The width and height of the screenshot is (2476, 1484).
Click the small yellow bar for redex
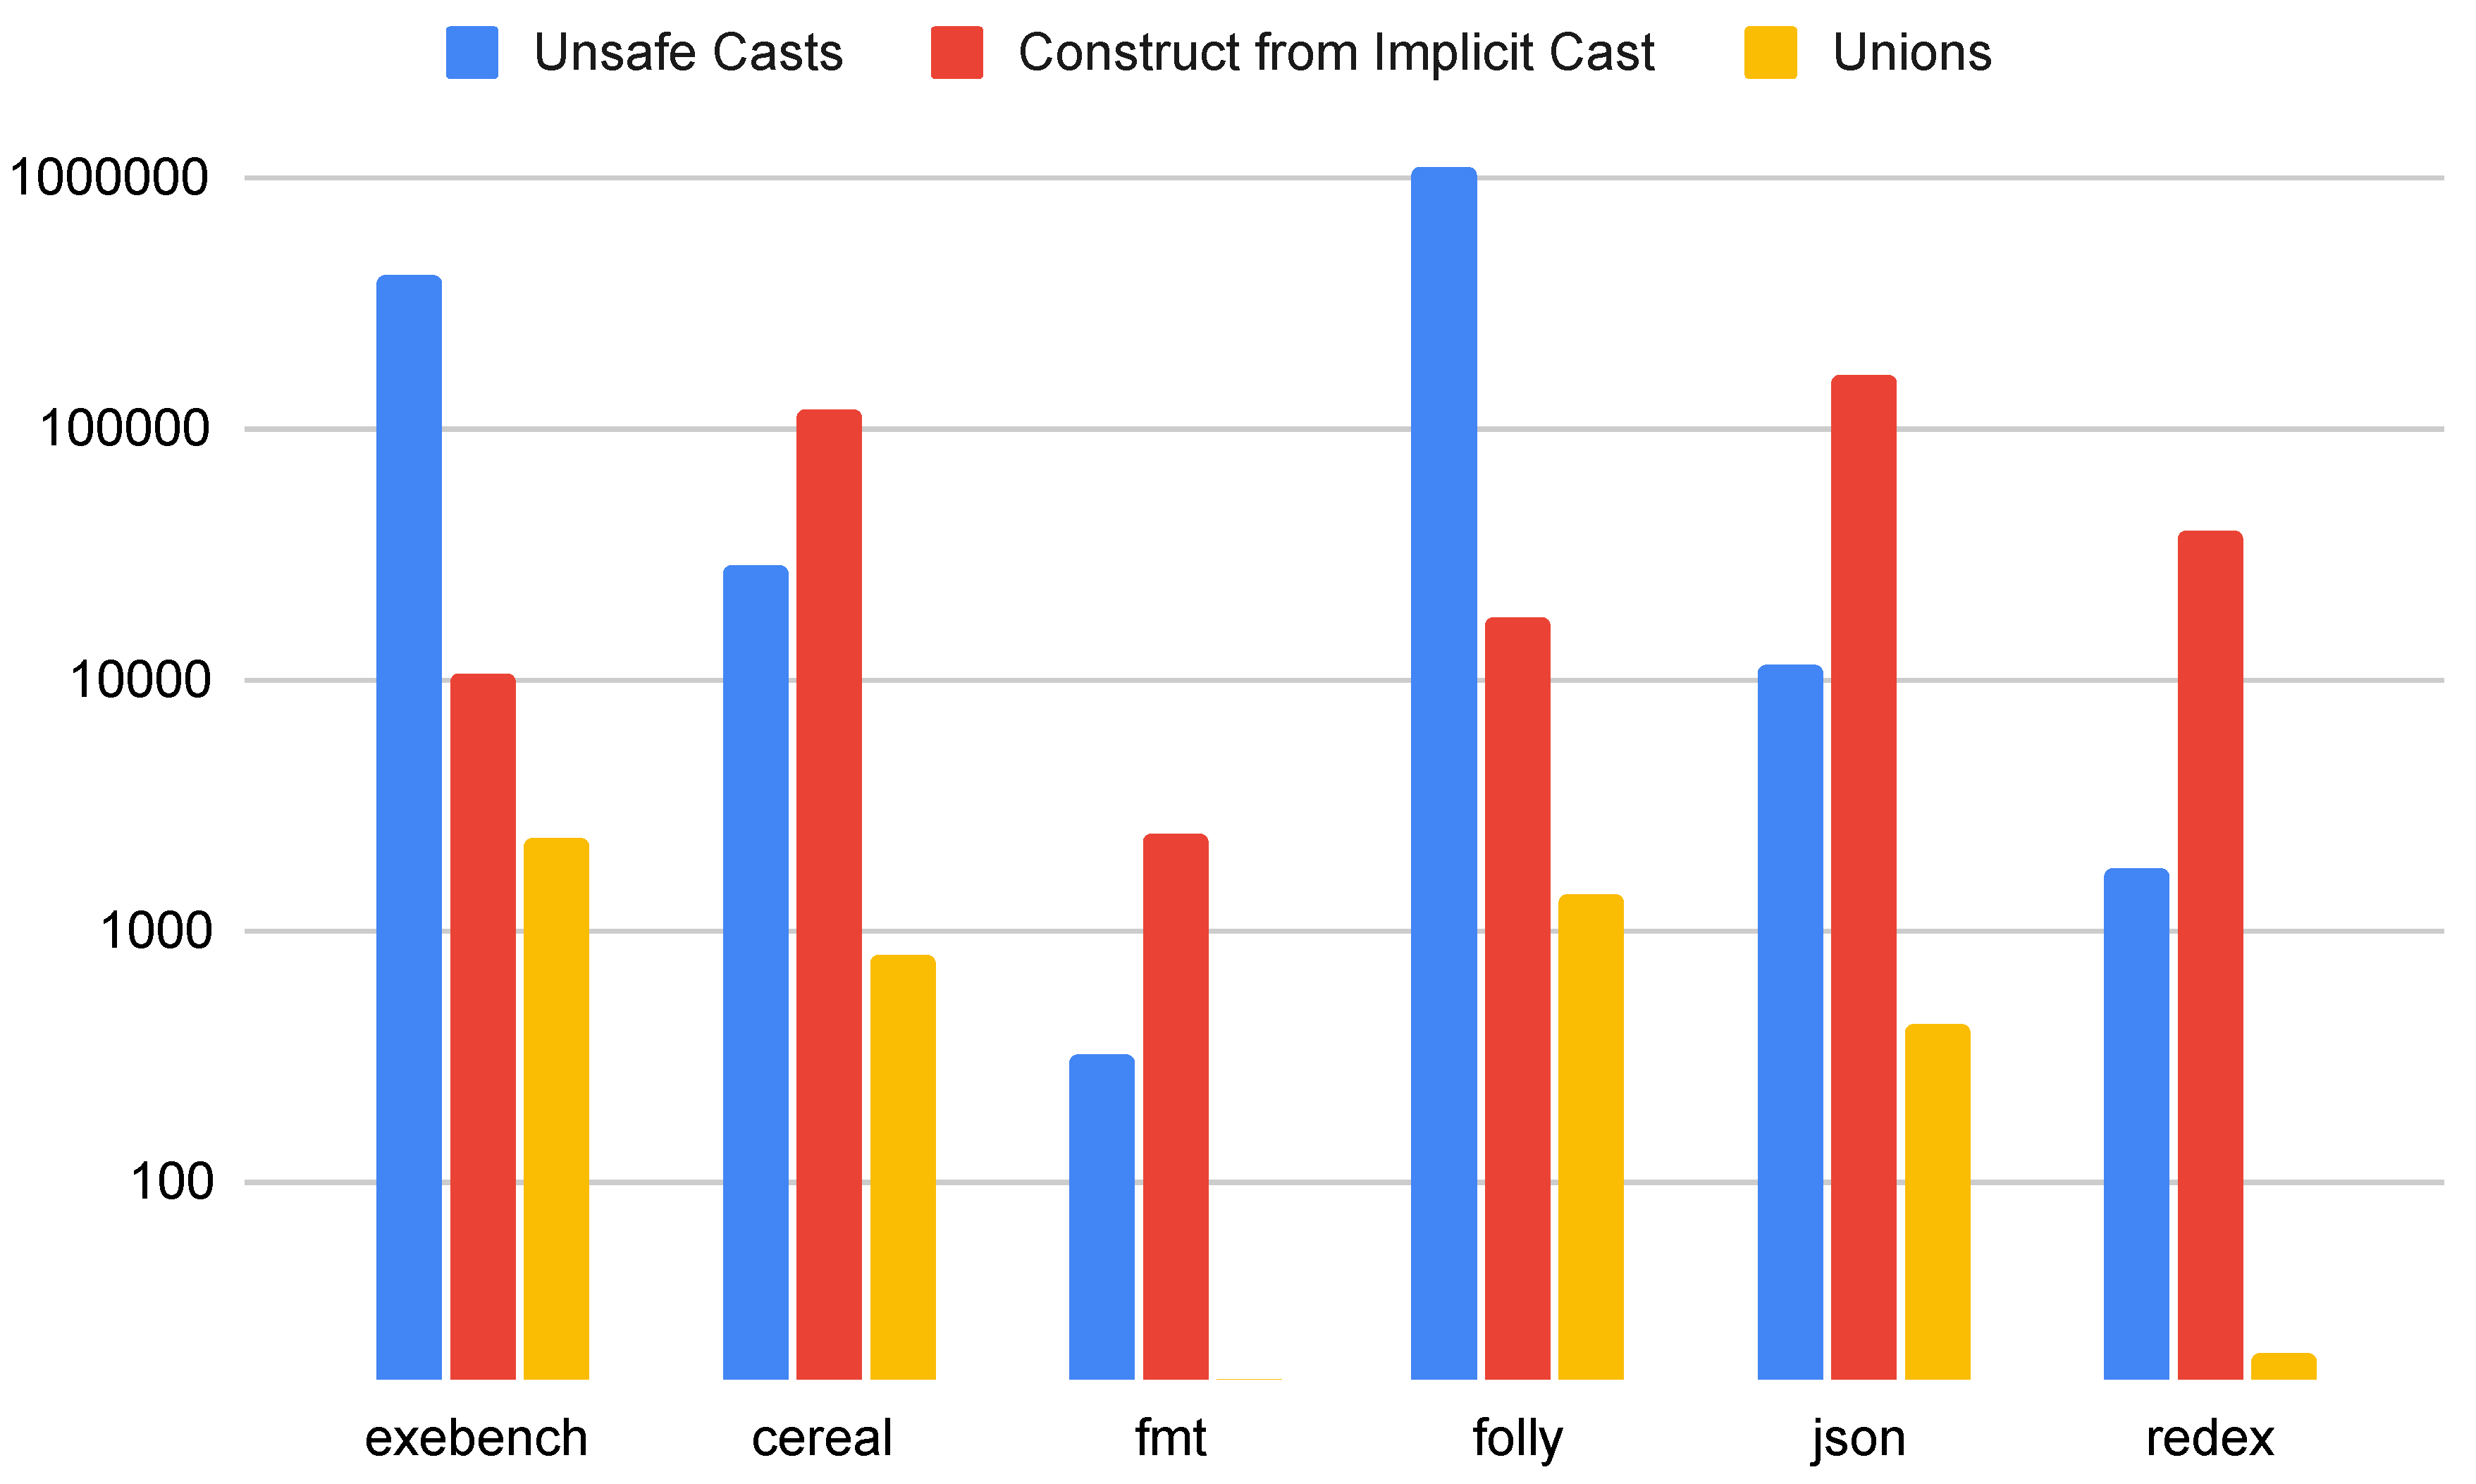coord(2283,1366)
